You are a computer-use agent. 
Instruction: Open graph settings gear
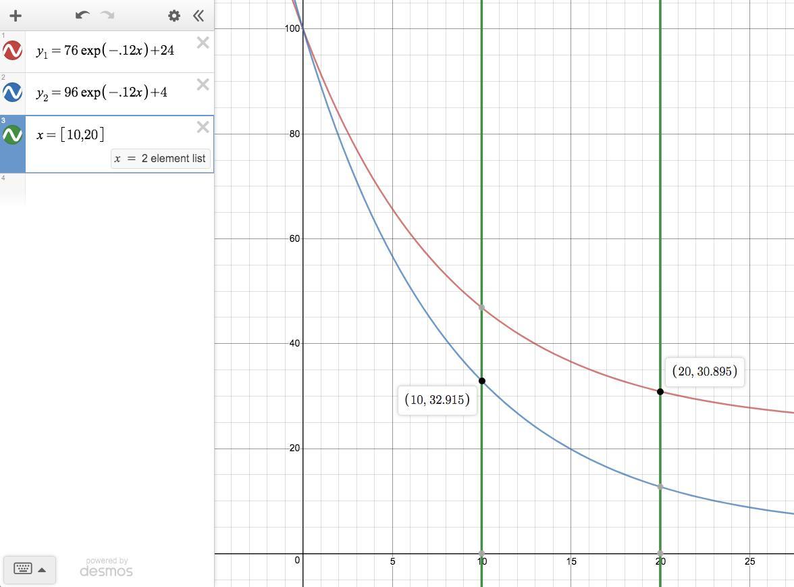[x=174, y=16]
